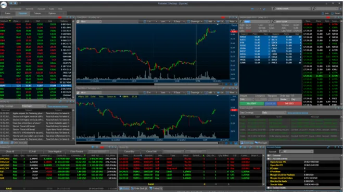This screenshot has height=192, width=344.
Task: Click the Close Negative button
Action: click(x=55, y=152)
